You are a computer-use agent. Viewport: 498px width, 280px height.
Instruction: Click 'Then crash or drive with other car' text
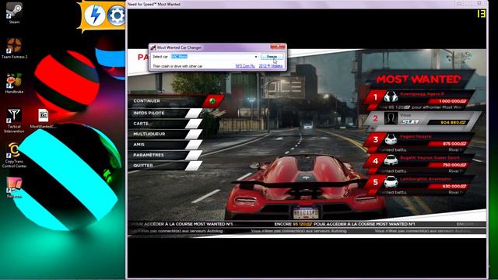pos(177,66)
